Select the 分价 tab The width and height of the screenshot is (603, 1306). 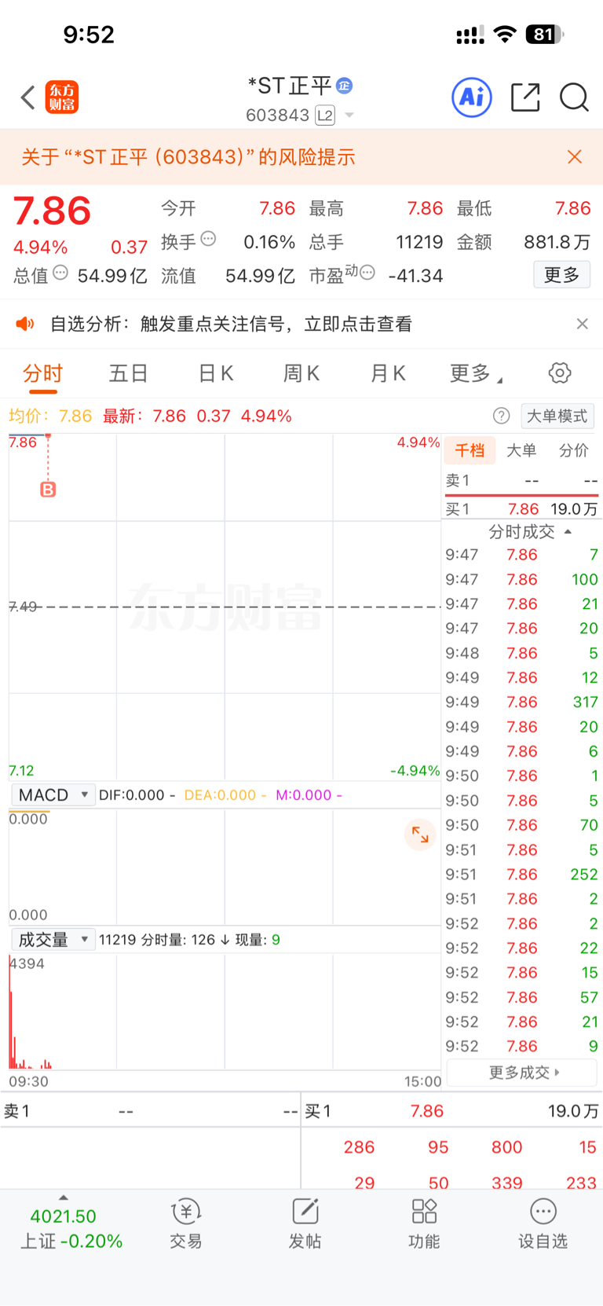573,450
